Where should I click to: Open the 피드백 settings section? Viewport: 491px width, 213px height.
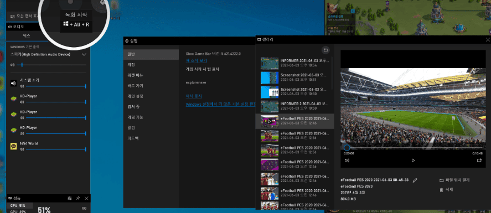151,138
